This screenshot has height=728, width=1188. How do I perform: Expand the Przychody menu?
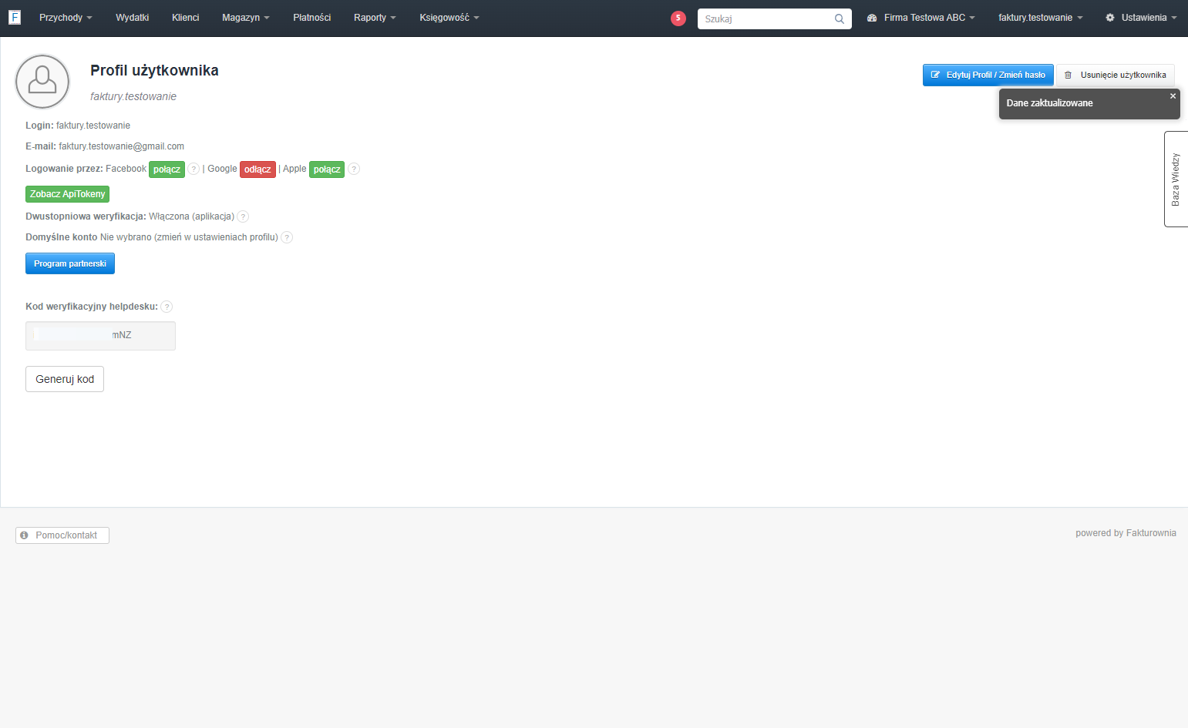[66, 18]
